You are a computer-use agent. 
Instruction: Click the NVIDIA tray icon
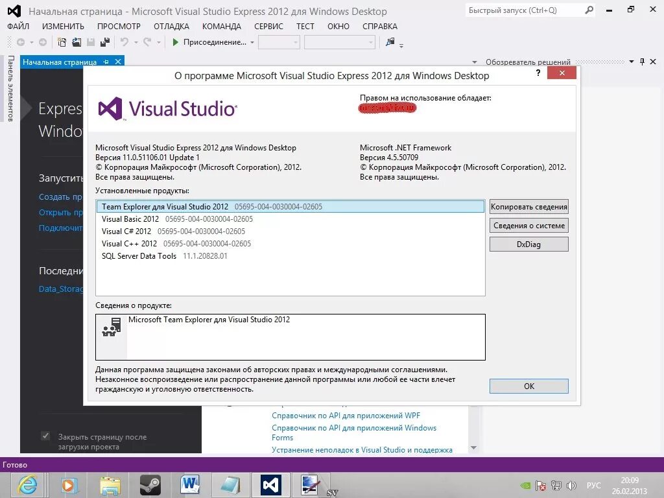pos(525,485)
